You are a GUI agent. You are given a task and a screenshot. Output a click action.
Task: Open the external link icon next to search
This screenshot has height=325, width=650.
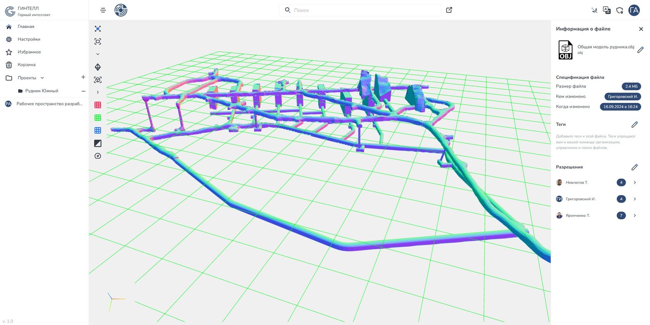(449, 10)
